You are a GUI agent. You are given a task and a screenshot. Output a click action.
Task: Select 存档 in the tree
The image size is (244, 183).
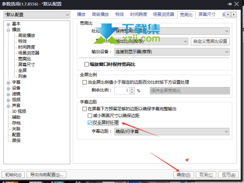pyautogui.click(x=16, y=123)
